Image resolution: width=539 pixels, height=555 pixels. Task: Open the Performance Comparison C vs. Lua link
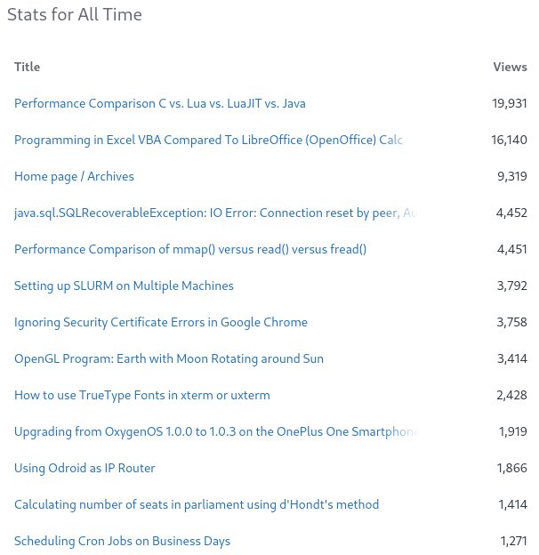click(160, 103)
